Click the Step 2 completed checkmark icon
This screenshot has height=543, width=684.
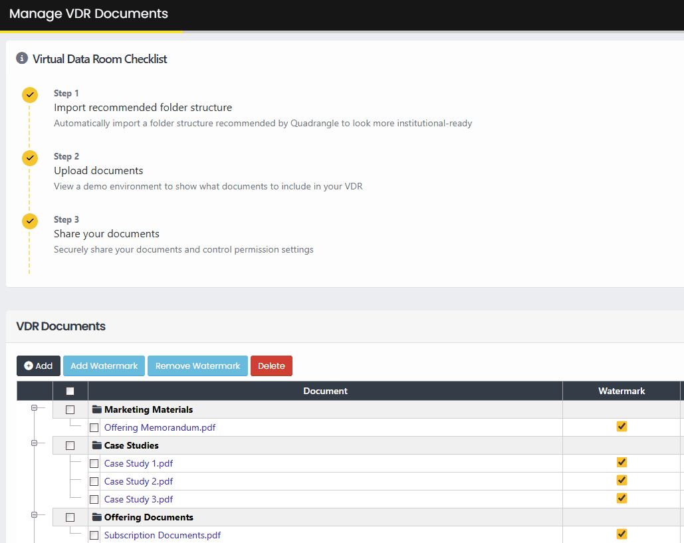click(x=30, y=158)
